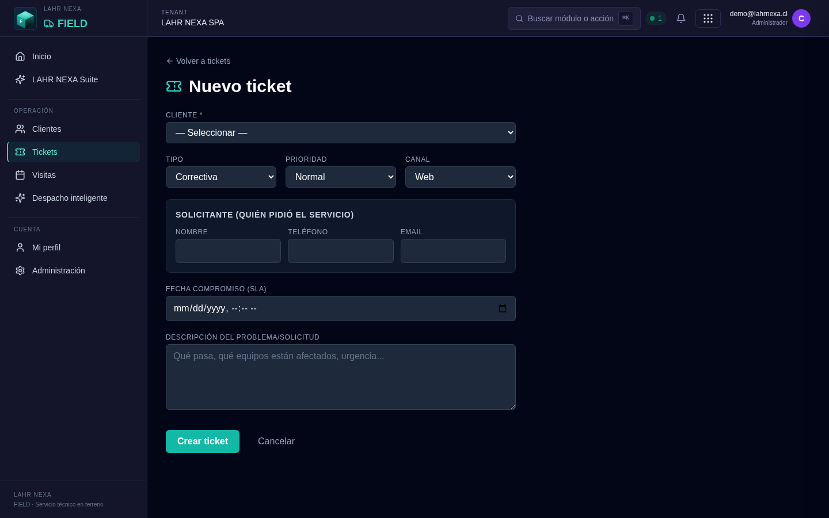Click the Crear ticket button
829x518 pixels.
click(203, 441)
